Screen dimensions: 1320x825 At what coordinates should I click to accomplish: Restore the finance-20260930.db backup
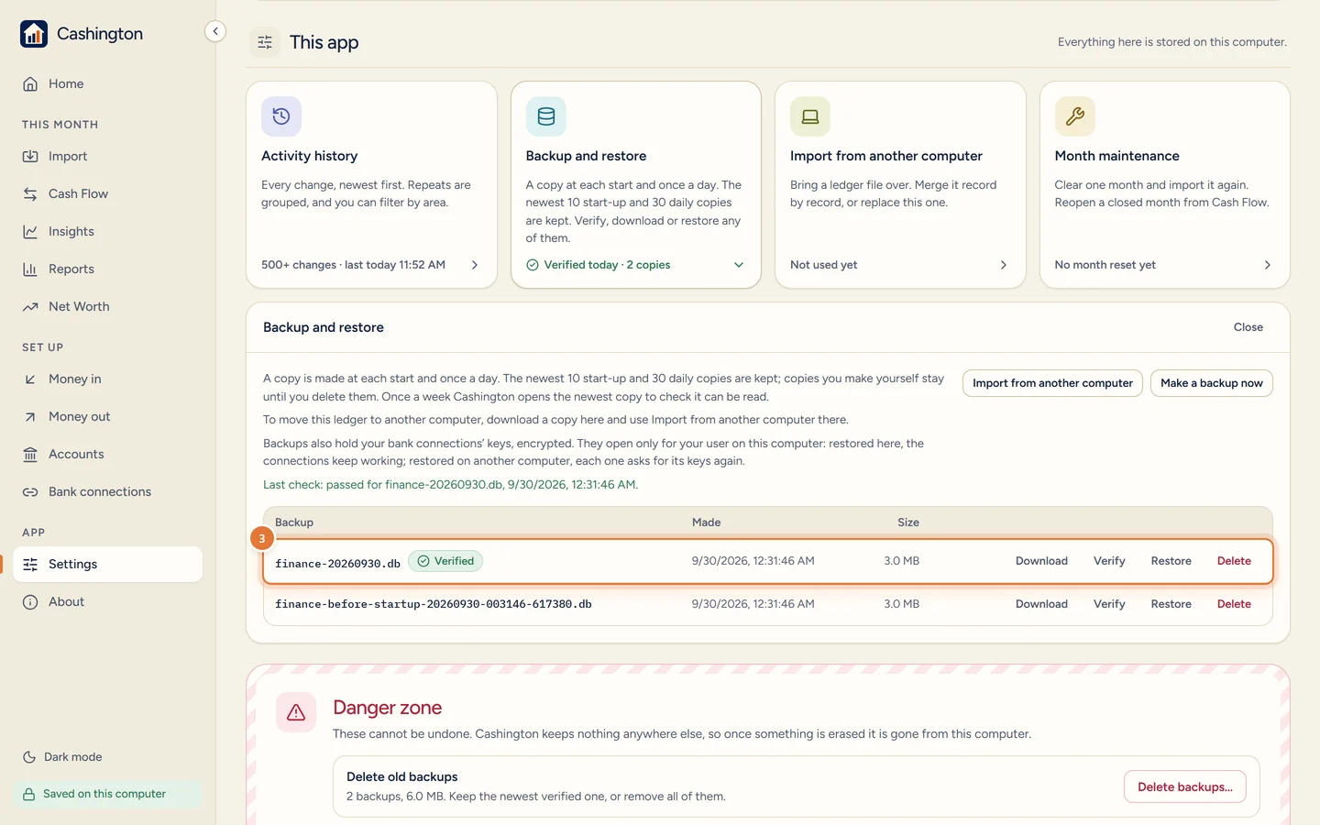point(1171,561)
